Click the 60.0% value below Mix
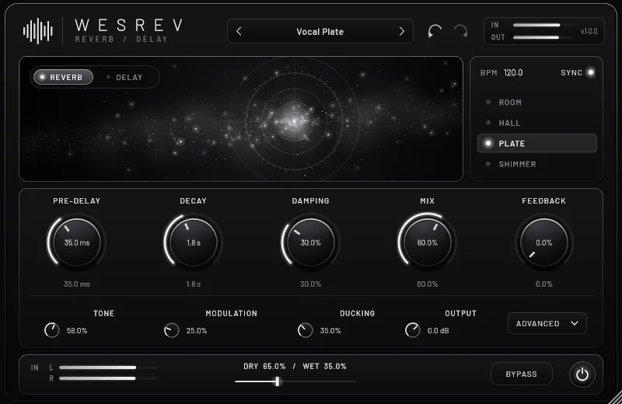 point(427,284)
